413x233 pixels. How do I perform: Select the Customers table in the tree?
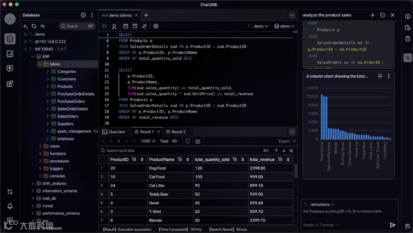[67, 79]
